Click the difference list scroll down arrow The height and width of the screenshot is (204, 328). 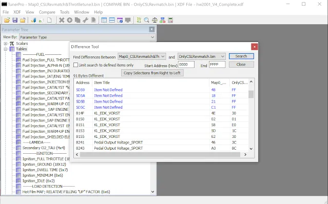[251, 149]
